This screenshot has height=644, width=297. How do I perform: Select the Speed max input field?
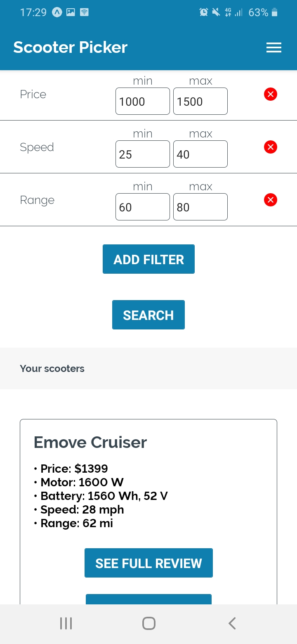click(x=200, y=154)
